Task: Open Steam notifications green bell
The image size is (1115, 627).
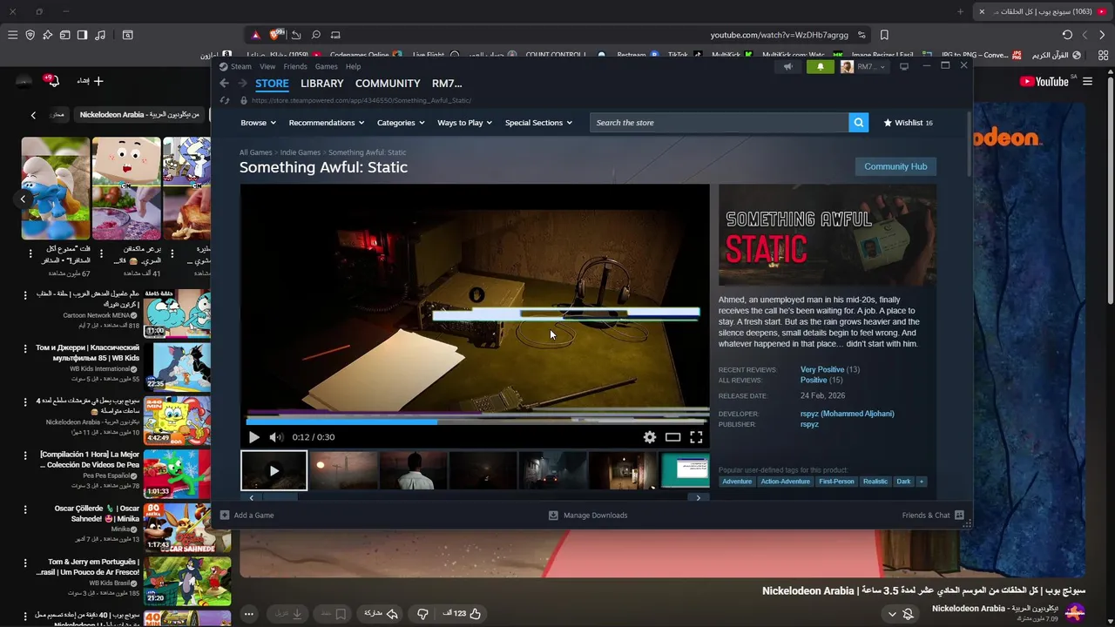Action: (x=820, y=66)
